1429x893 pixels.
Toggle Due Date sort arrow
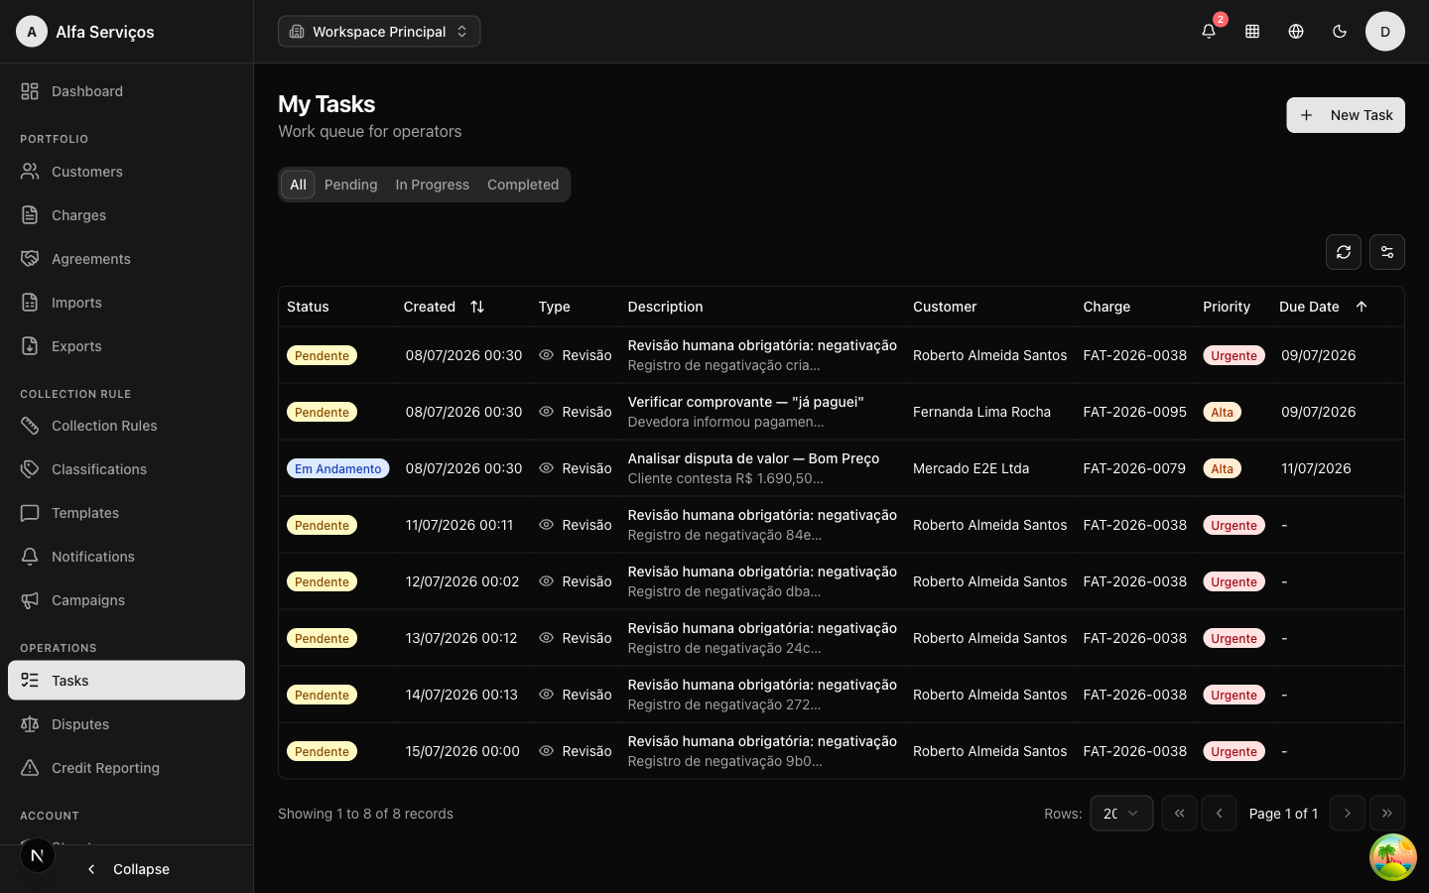[1362, 307]
